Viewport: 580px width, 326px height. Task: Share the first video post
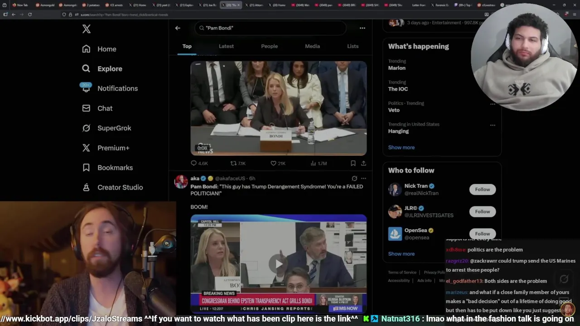tap(363, 163)
